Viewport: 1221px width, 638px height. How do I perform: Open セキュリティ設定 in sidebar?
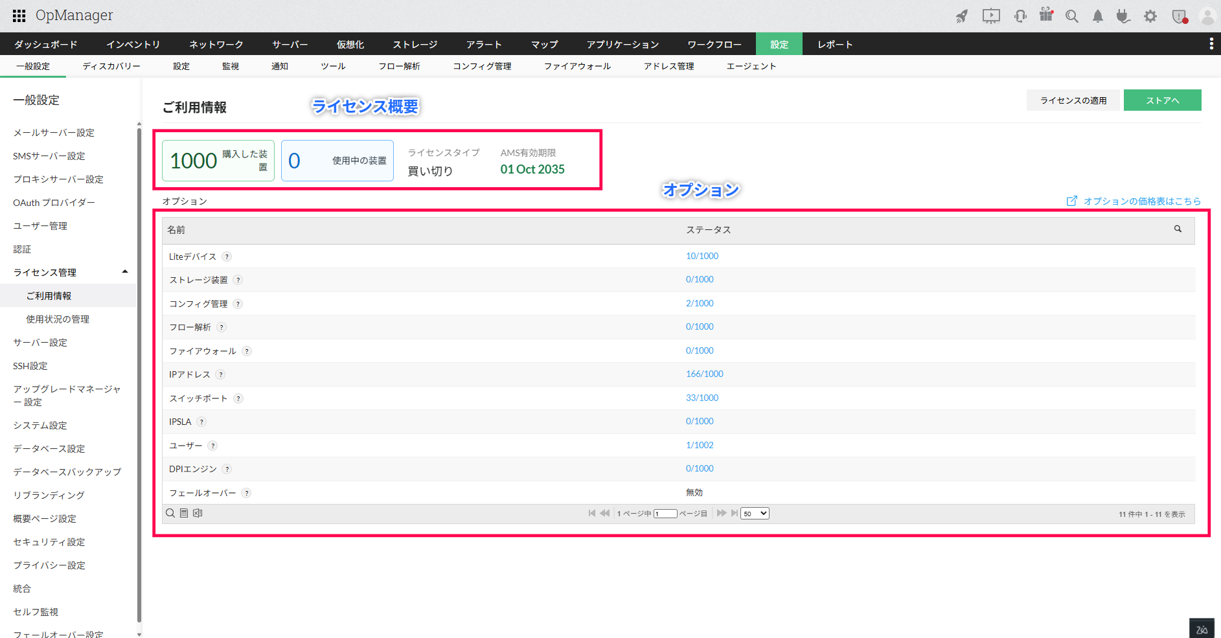click(49, 542)
